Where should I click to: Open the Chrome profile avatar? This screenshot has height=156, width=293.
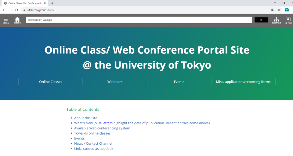point(287,10)
